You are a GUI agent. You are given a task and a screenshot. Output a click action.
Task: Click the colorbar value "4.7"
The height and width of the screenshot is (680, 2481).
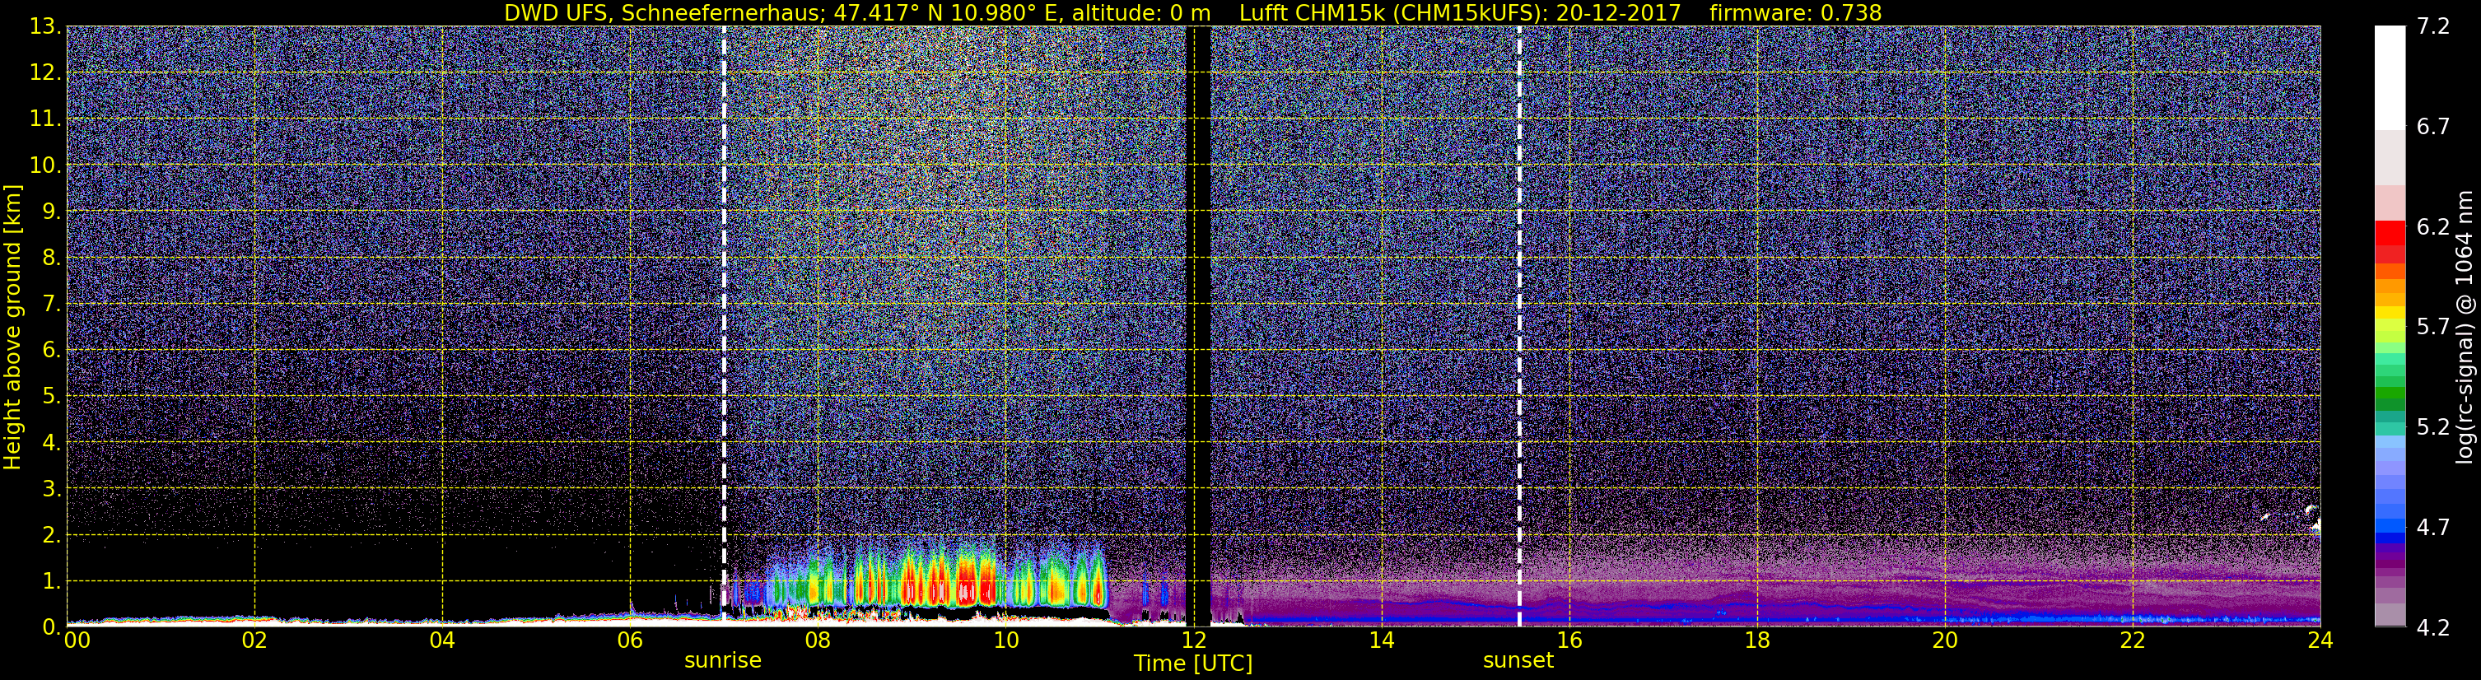click(x=2433, y=527)
